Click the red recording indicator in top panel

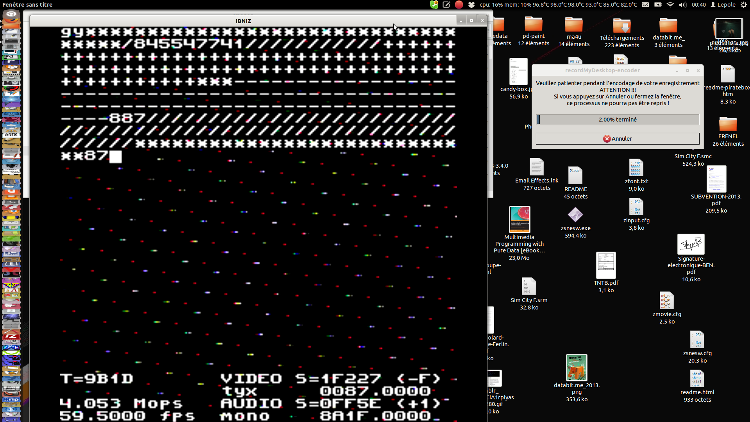click(x=459, y=5)
